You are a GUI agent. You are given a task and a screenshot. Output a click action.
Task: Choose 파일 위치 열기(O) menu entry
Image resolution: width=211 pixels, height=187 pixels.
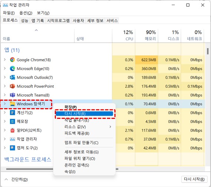click(84, 158)
